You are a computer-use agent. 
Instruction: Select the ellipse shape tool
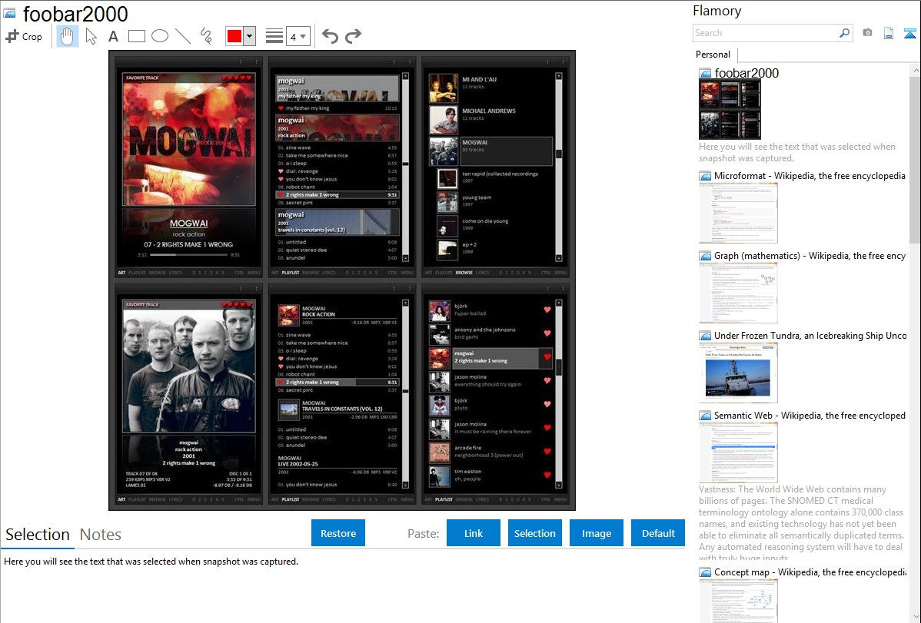(160, 36)
